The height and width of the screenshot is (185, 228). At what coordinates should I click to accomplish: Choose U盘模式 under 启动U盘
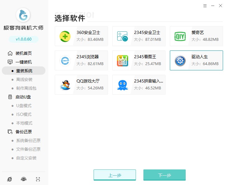pos(24,106)
